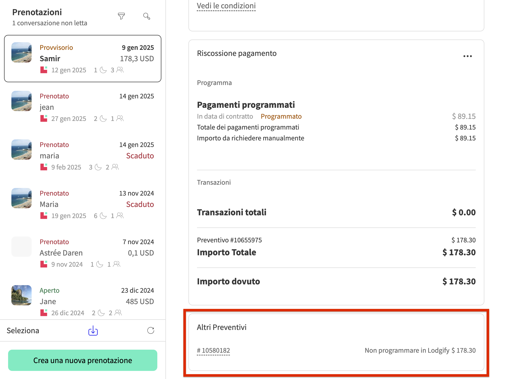Viewport: 520px width, 379px height.
Task: Click the Lodgify source icon on Samir's booking
Action: click(x=44, y=70)
